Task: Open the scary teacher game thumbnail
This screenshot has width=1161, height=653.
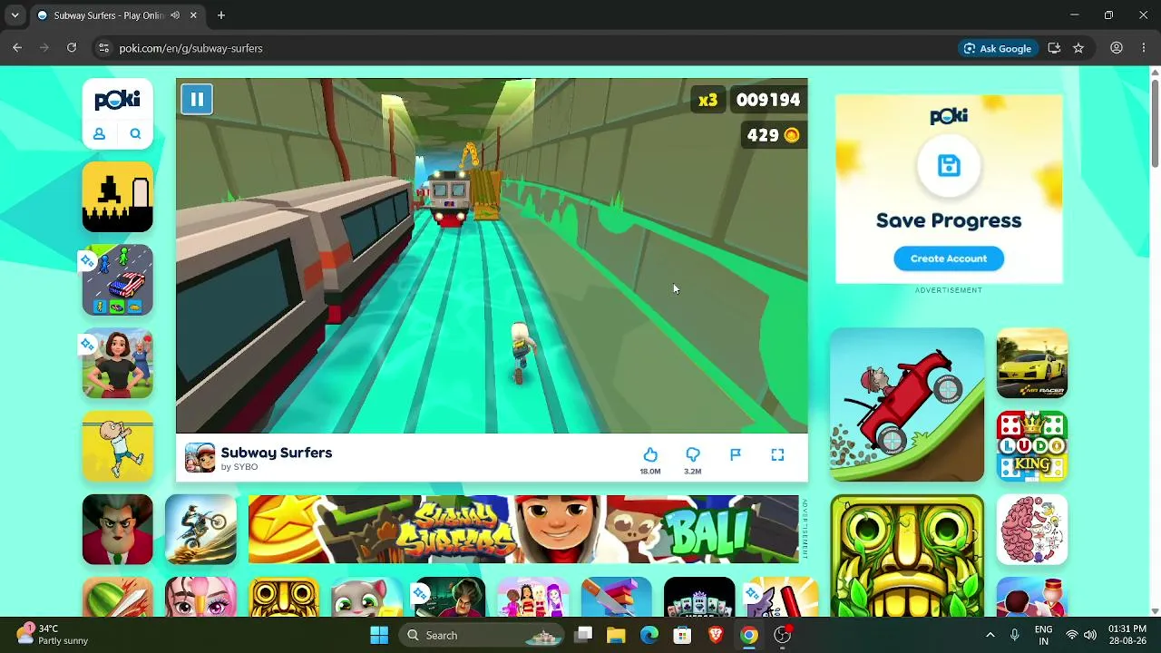Action: [x=118, y=530]
